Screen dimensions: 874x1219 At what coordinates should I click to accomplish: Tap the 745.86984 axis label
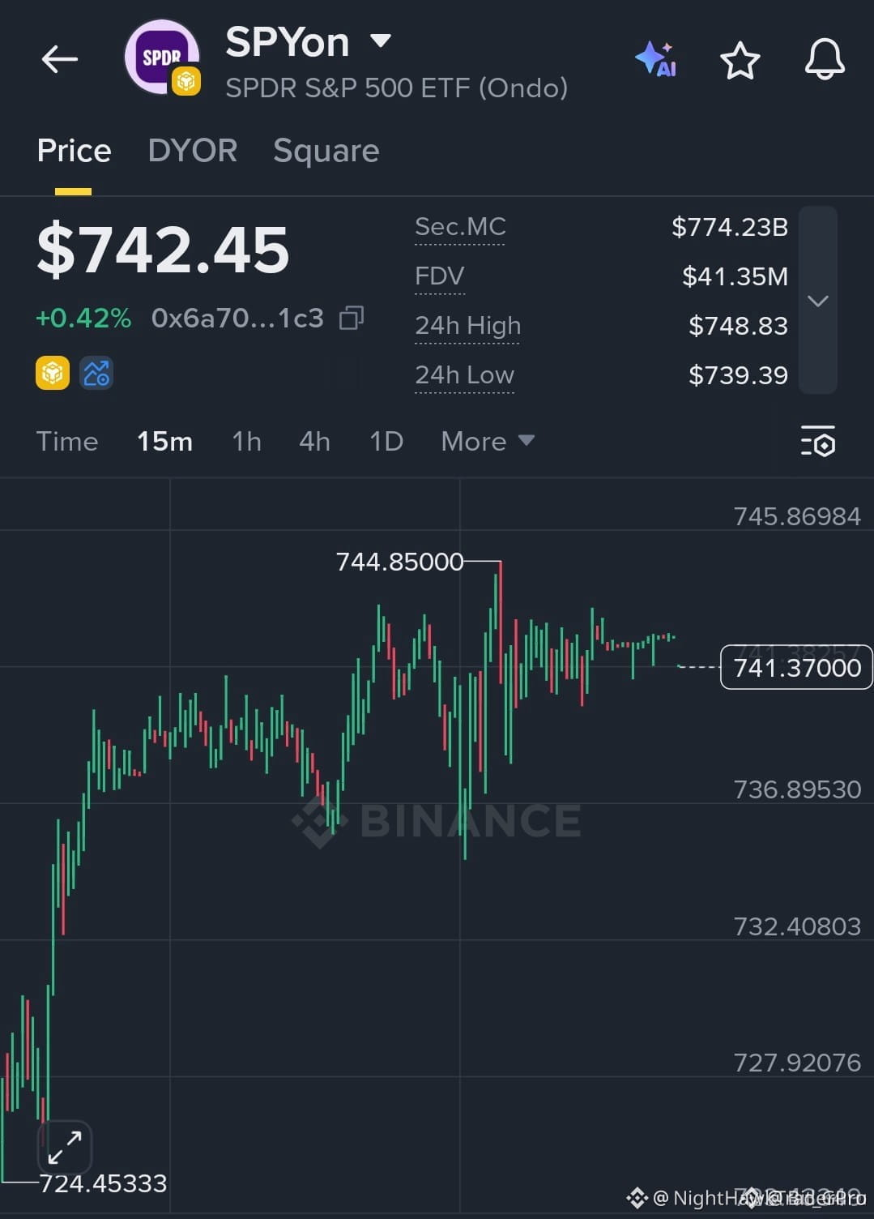(797, 516)
